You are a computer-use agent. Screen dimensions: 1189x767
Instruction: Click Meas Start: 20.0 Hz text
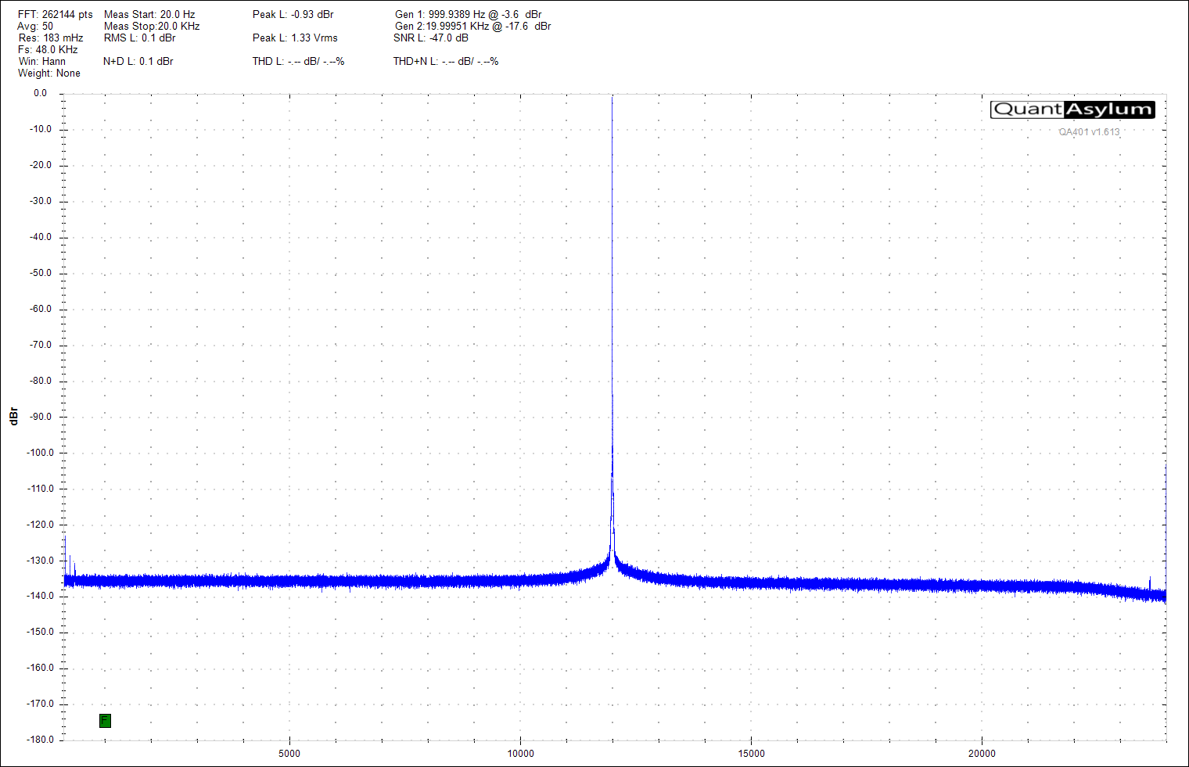pyautogui.click(x=149, y=15)
